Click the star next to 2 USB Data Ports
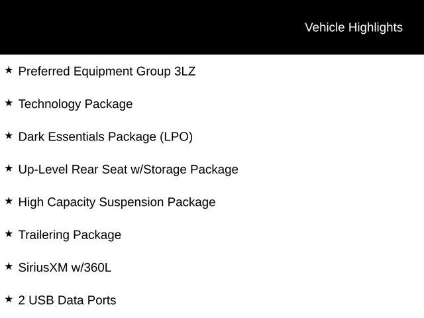The image size is (424, 318). pyautogui.click(x=9, y=299)
